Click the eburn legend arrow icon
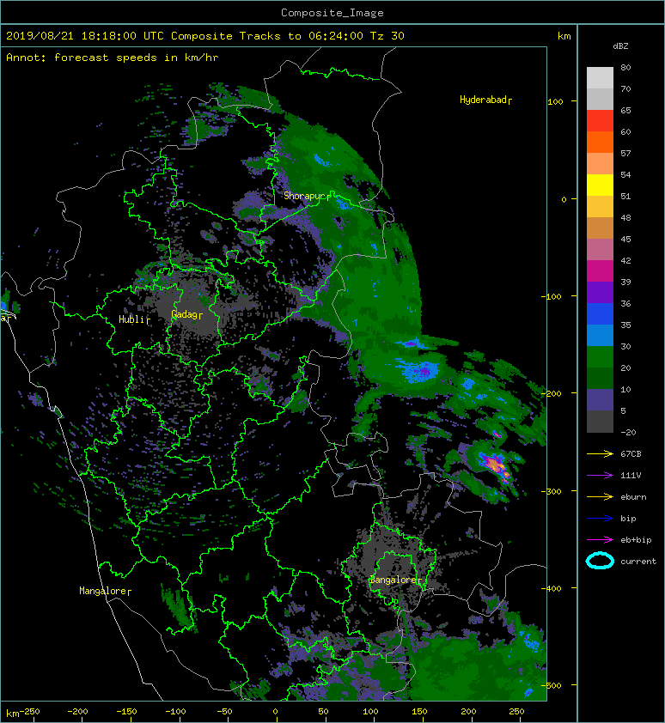This screenshot has width=665, height=723. (x=600, y=497)
